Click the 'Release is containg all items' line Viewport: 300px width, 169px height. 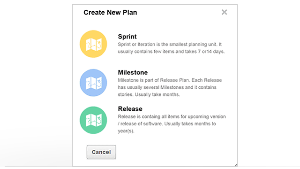point(172,117)
